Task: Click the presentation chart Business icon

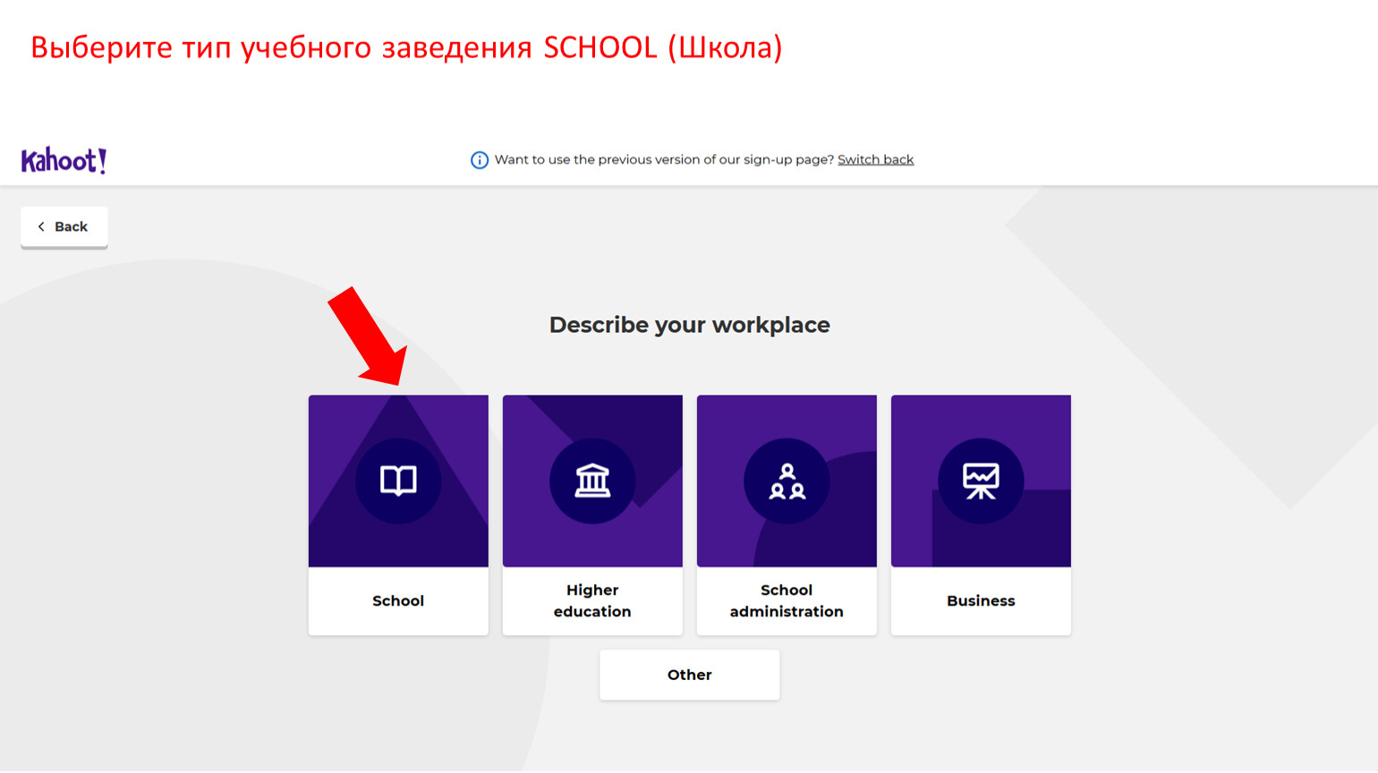Action: tap(981, 480)
